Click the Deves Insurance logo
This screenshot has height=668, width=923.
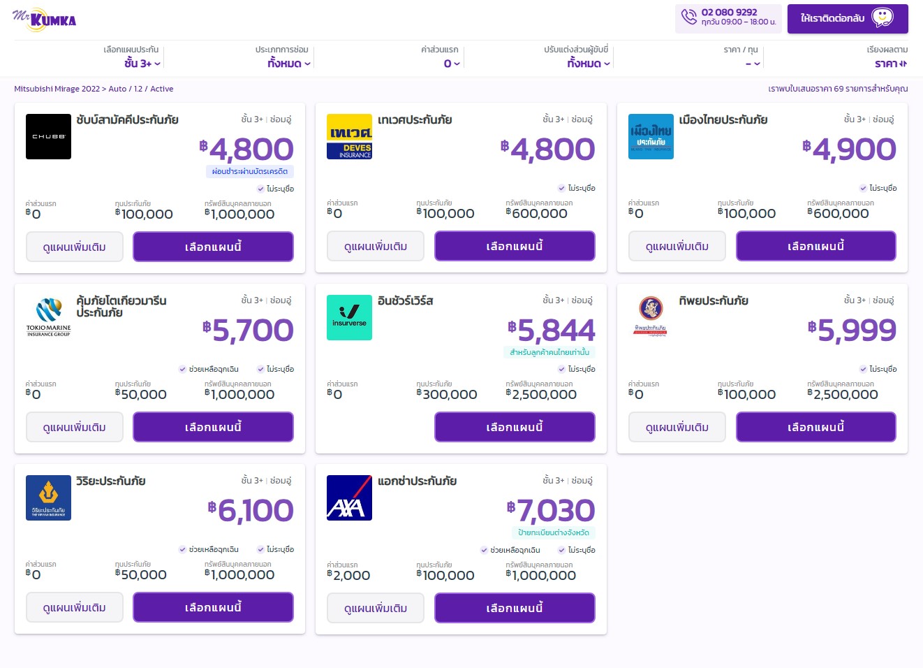point(349,136)
